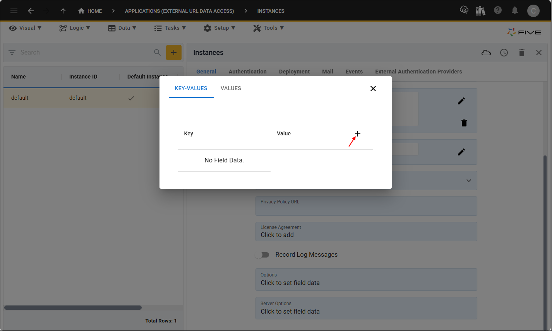Open the notifications bell
552x331 pixels.
515,10
